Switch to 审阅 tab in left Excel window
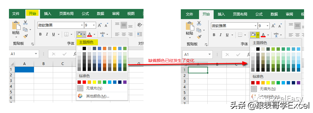Viewport: 313px width, 113px height. (116, 13)
